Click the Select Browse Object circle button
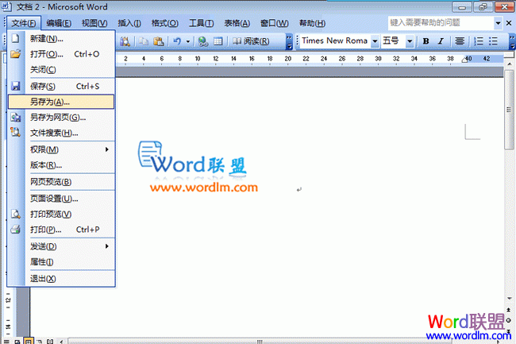 tap(509, 320)
